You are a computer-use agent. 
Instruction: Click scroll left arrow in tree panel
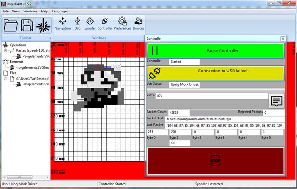4,177
